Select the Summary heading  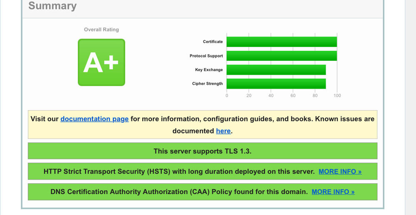(52, 6)
